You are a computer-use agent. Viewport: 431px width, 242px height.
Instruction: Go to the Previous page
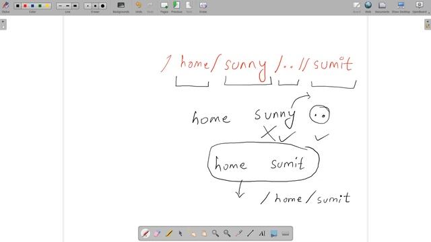[x=176, y=7]
